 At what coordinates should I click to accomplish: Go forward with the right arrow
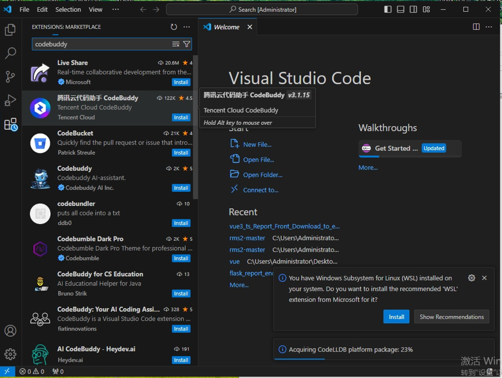point(156,10)
